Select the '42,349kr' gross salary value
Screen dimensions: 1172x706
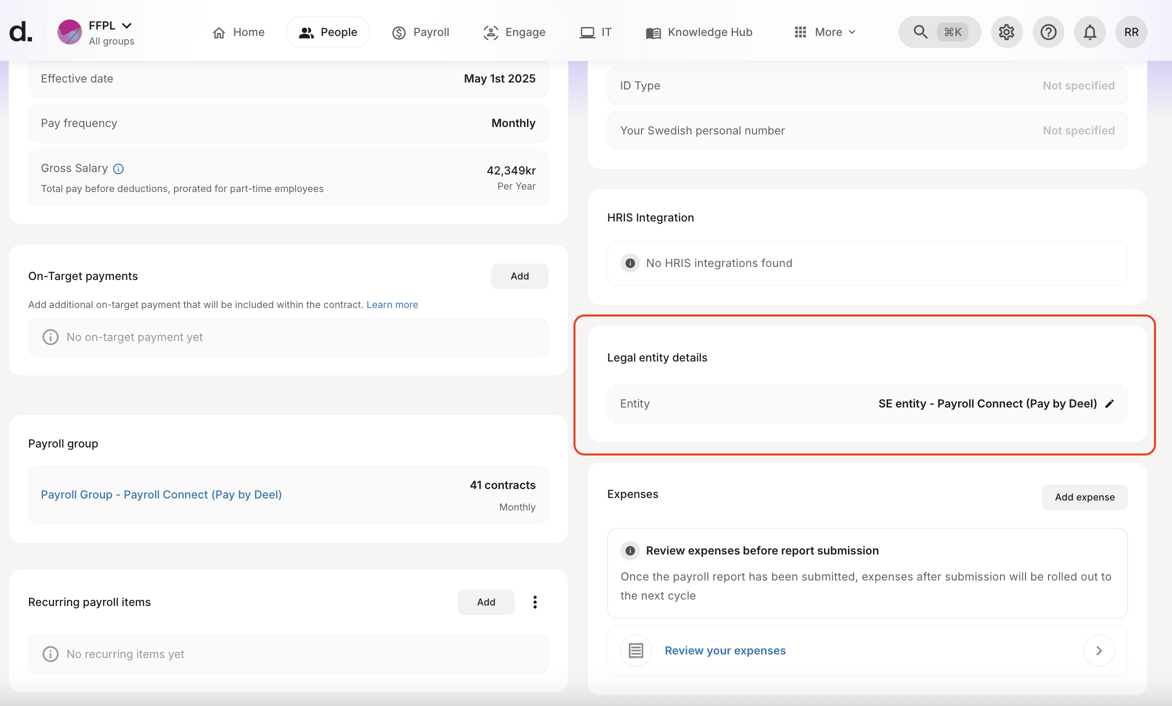[511, 170]
